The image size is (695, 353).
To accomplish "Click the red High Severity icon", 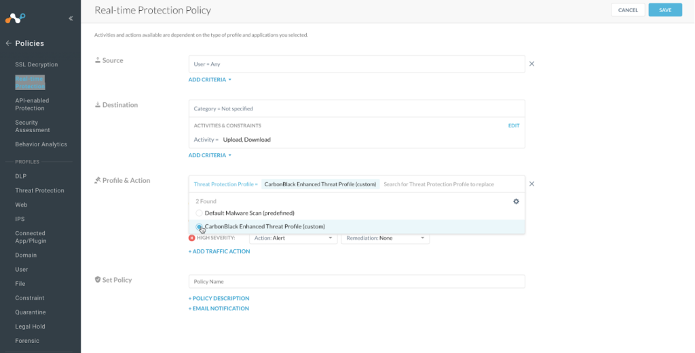I will point(191,238).
